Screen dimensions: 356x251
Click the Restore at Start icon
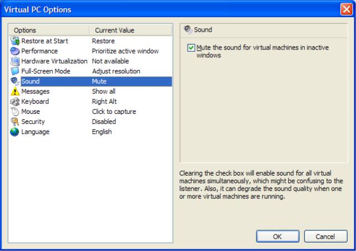click(x=15, y=41)
